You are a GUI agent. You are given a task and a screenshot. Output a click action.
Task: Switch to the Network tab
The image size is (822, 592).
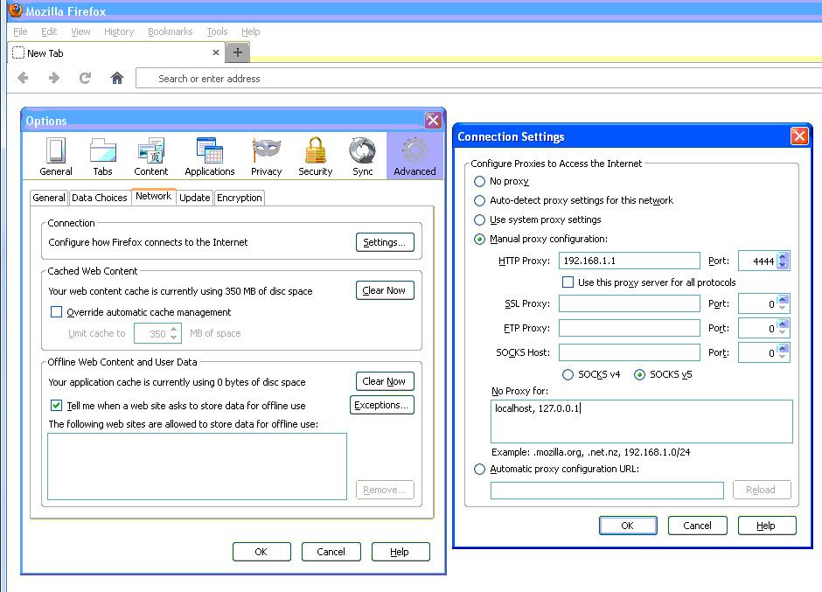154,196
